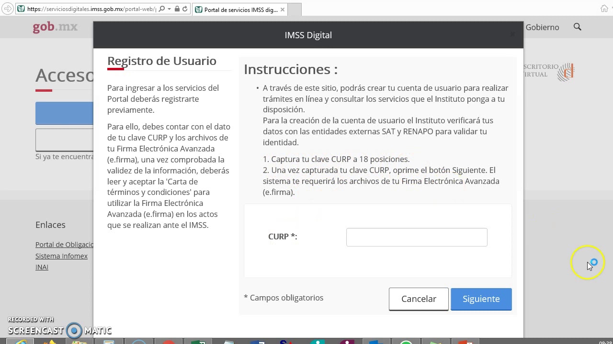This screenshot has width=613, height=344.
Task: Open the Portal de Obligaciones link
Action: 64,245
